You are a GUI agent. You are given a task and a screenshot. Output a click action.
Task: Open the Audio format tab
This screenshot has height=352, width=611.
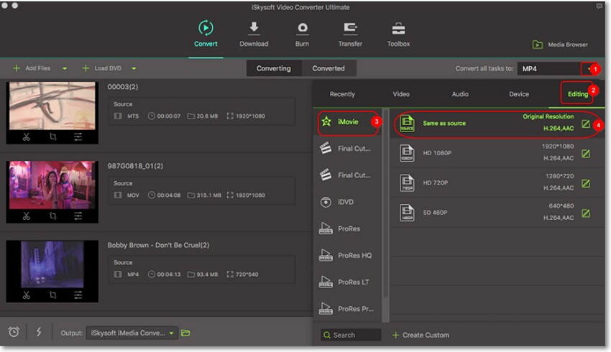(x=460, y=94)
